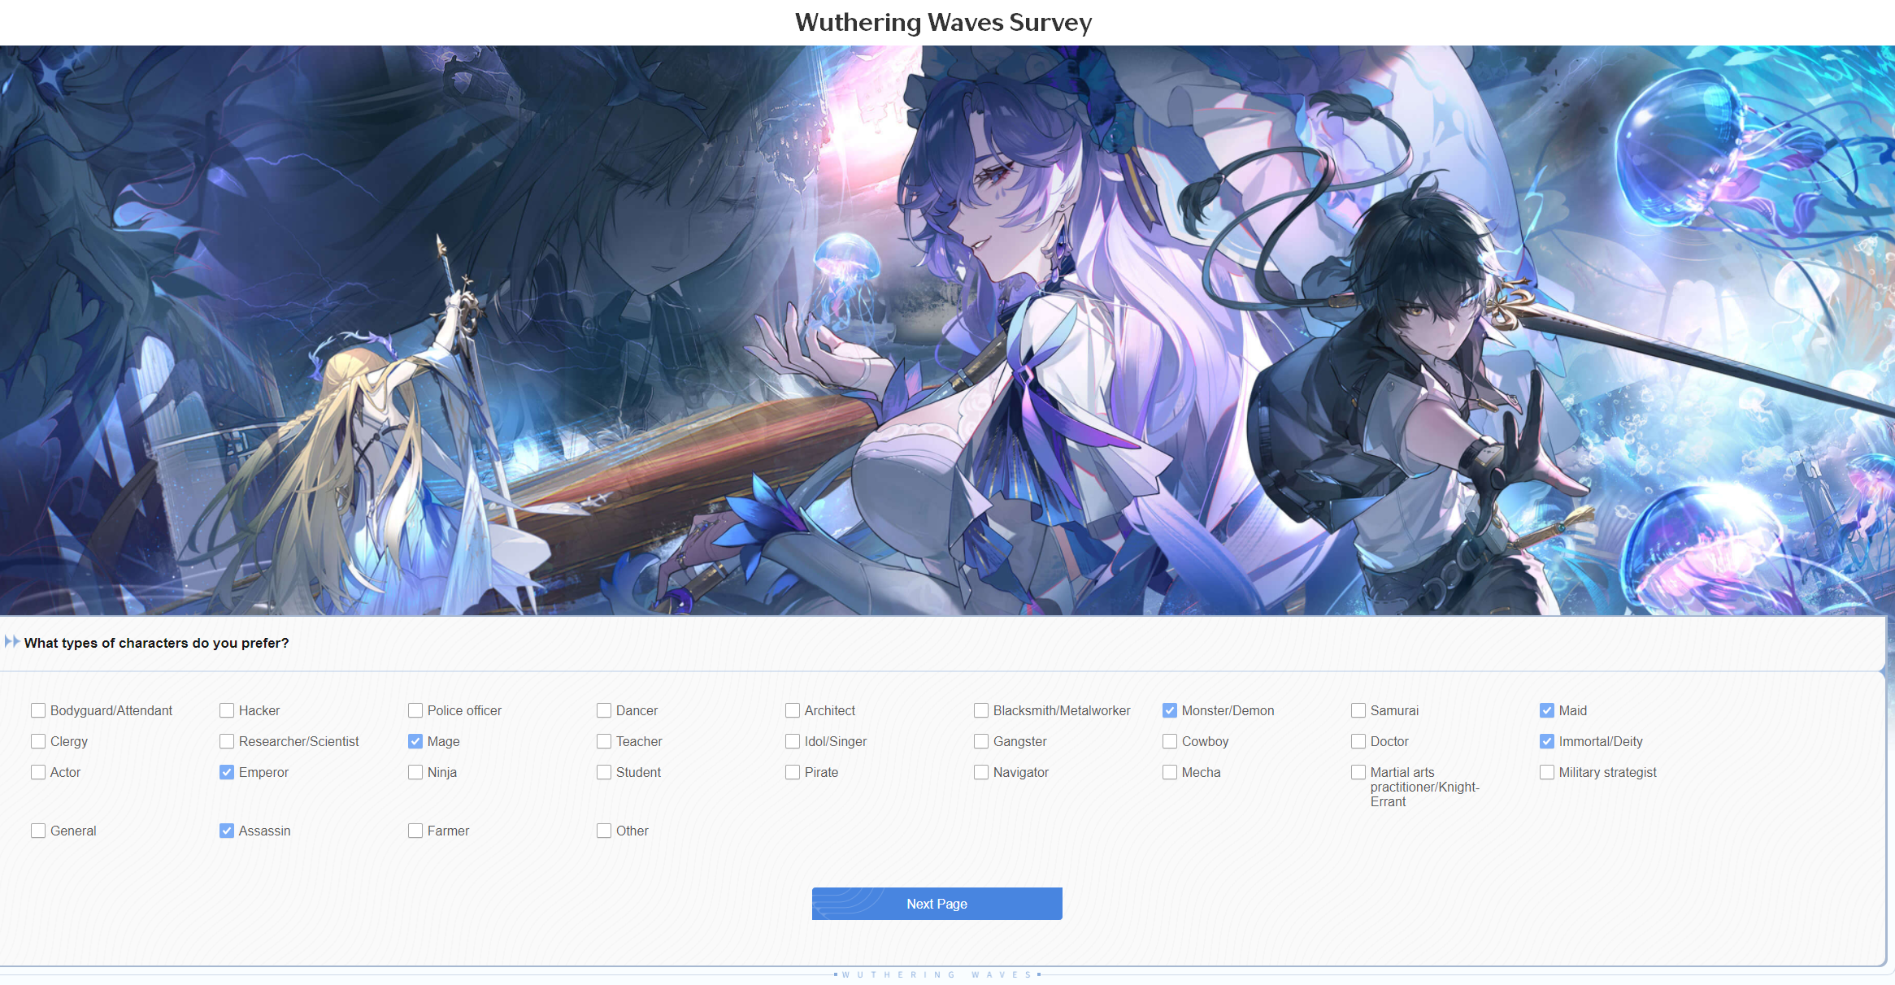Tick the Hacker option

pyautogui.click(x=227, y=710)
